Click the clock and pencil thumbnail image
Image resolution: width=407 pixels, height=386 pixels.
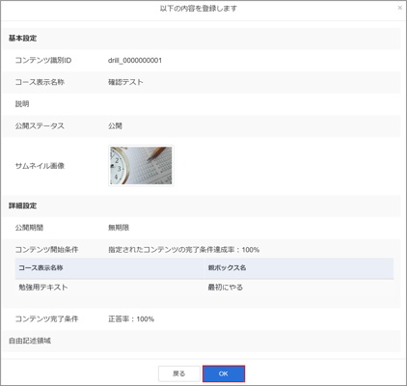pyautogui.click(x=141, y=166)
